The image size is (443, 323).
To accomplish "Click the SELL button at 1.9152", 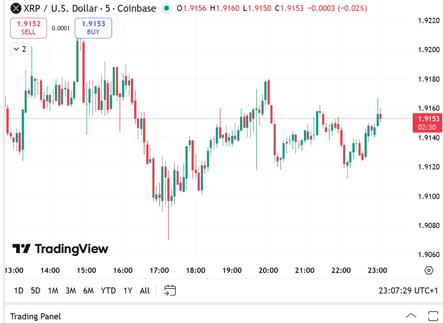I will pyautogui.click(x=28, y=28).
